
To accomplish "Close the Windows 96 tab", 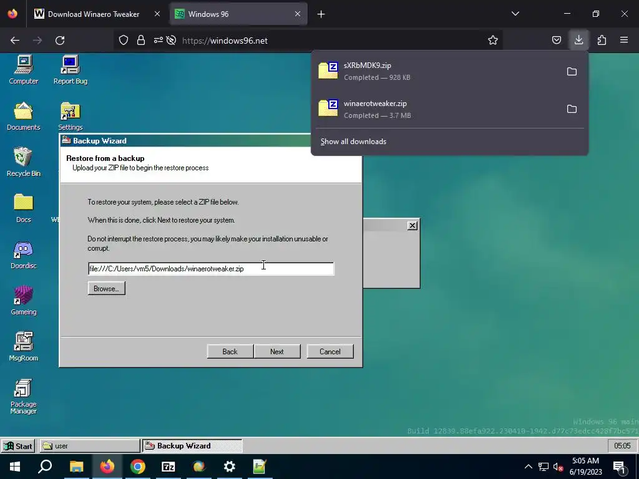I will click(298, 14).
